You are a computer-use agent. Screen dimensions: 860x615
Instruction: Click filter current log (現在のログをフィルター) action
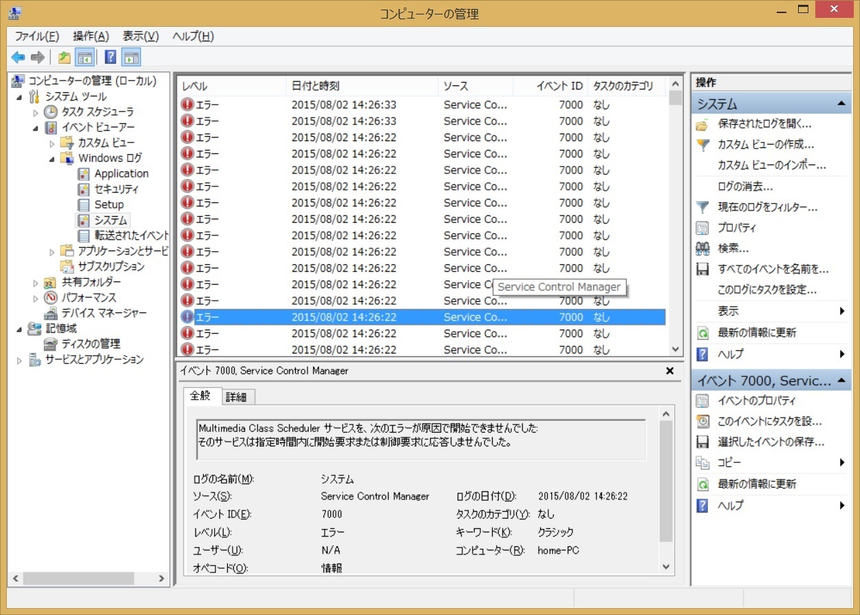[x=767, y=207]
